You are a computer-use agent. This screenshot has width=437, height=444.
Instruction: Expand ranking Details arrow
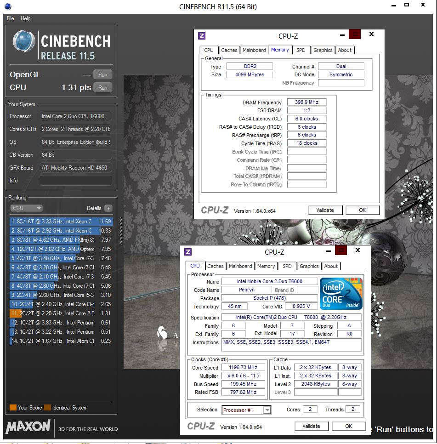click(x=108, y=208)
